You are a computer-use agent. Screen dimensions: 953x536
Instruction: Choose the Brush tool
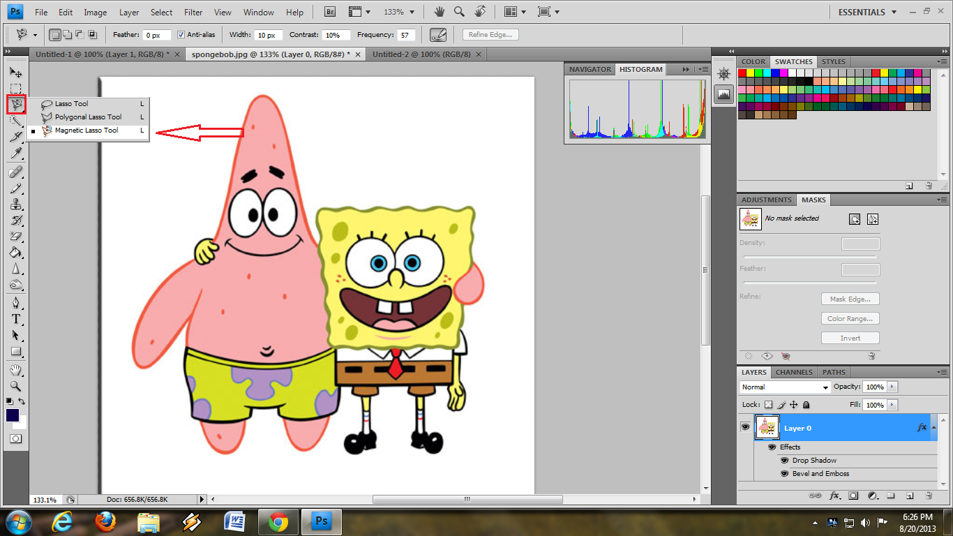(x=15, y=188)
